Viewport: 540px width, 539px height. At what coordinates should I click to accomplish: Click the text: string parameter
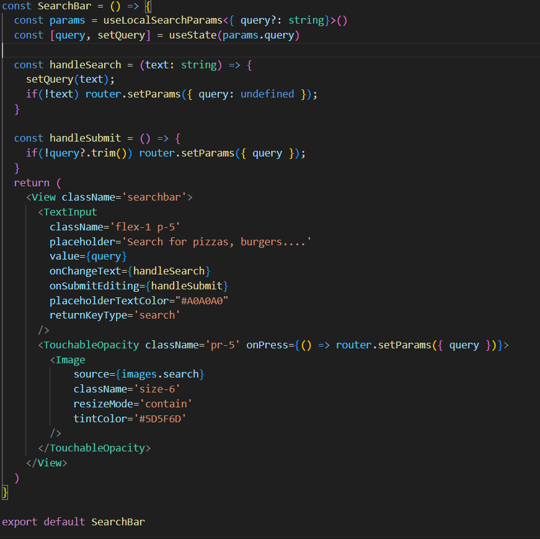[181, 65]
